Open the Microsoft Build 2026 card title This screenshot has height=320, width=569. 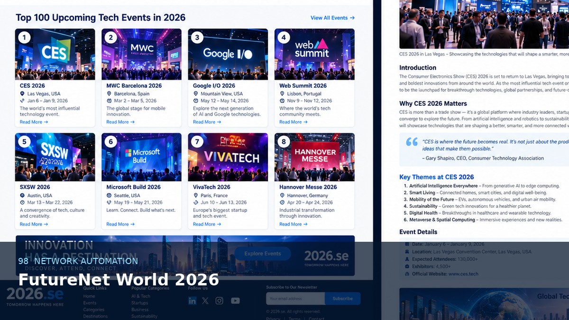pos(133,187)
